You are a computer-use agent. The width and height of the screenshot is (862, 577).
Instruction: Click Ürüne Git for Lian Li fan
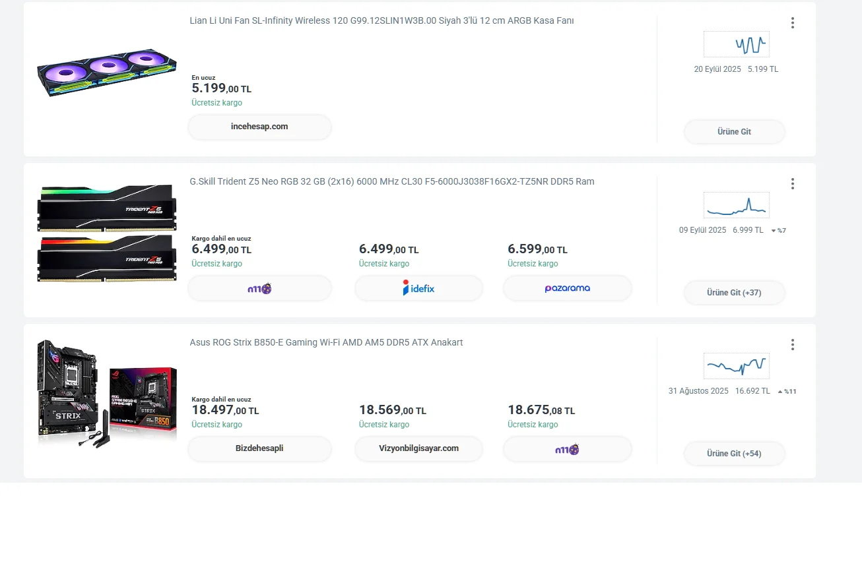click(x=734, y=132)
